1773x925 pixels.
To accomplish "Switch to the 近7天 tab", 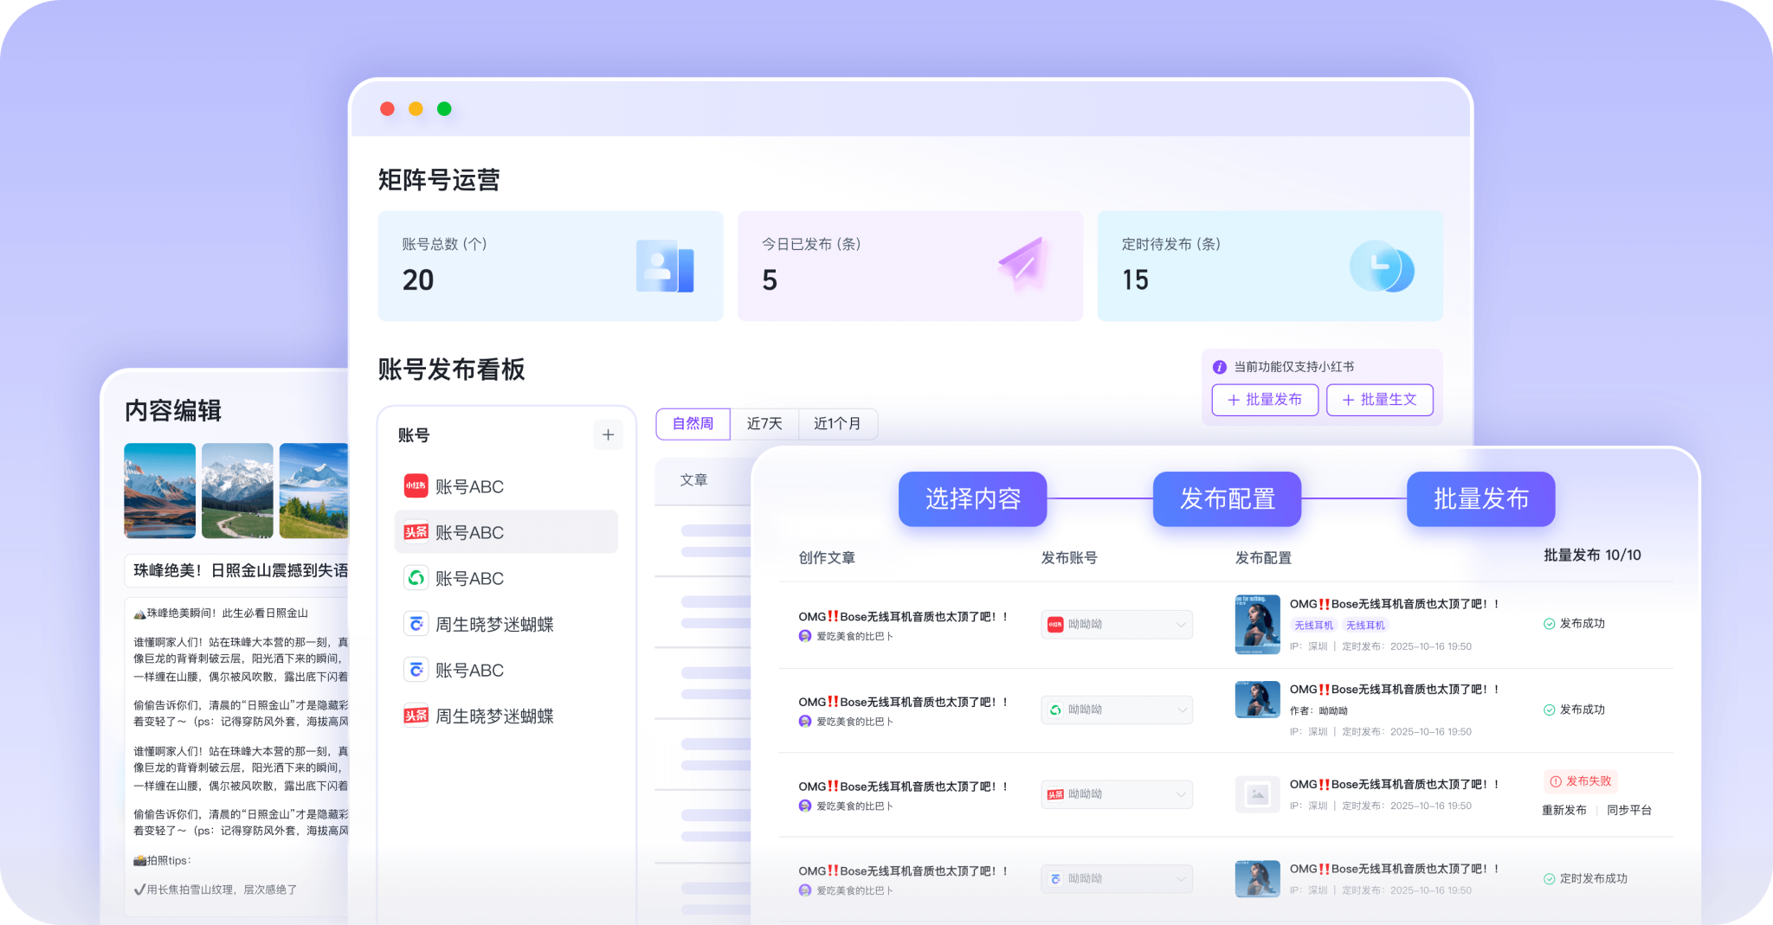I will (764, 424).
